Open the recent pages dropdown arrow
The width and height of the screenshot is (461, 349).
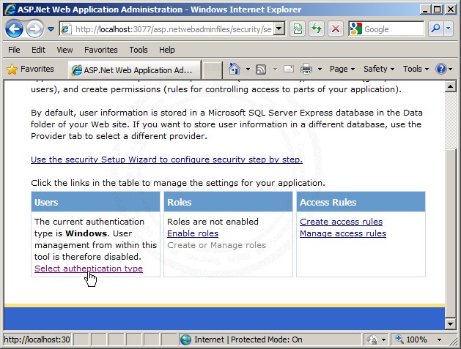point(51,29)
